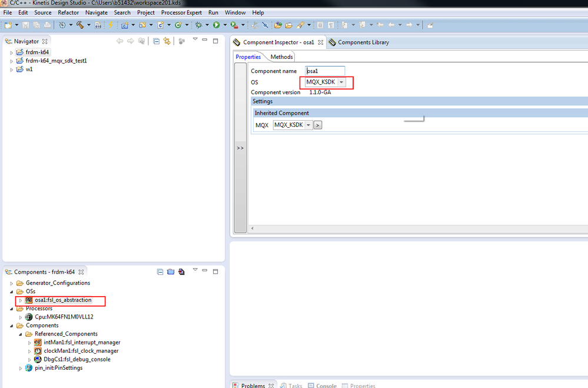Close the Navigator view tab
The height and width of the screenshot is (388, 588).
(x=45, y=41)
